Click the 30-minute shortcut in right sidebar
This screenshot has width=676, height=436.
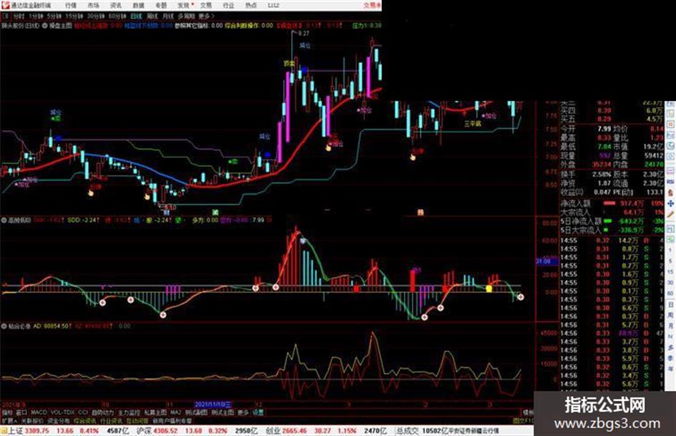[x=671, y=282]
